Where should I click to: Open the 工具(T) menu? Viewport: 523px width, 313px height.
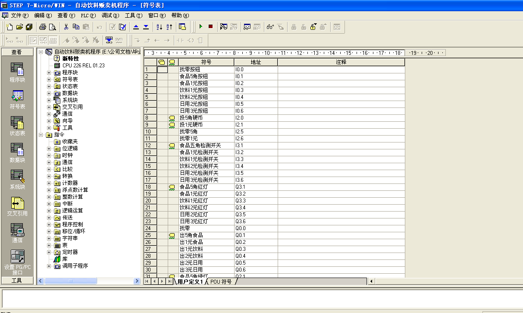pyautogui.click(x=134, y=15)
